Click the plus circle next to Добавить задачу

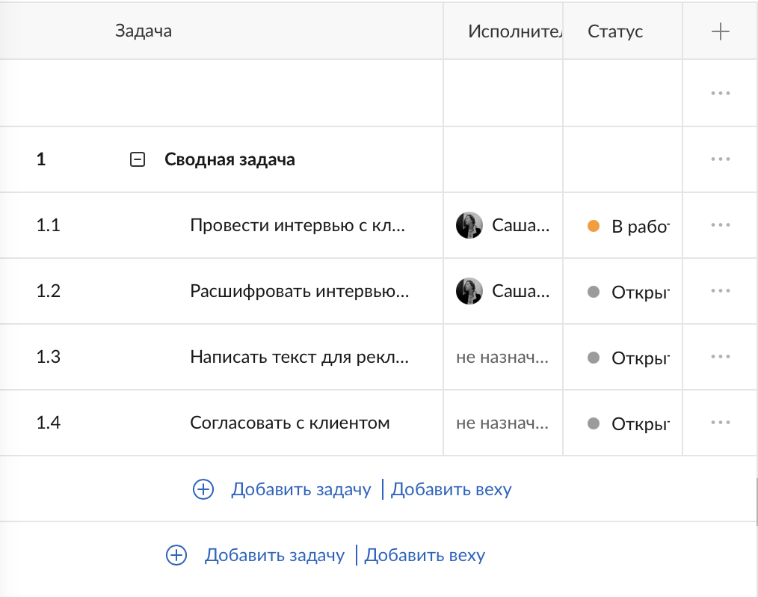pyautogui.click(x=203, y=489)
